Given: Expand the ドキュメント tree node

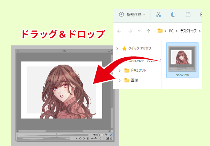Looking at the screenshot, I should point(120,71).
